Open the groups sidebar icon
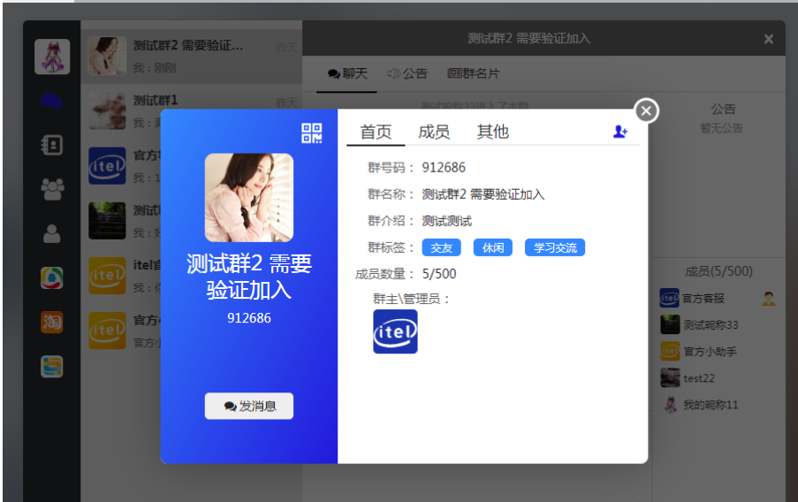Viewport: 798px width, 502px height. tap(52, 189)
